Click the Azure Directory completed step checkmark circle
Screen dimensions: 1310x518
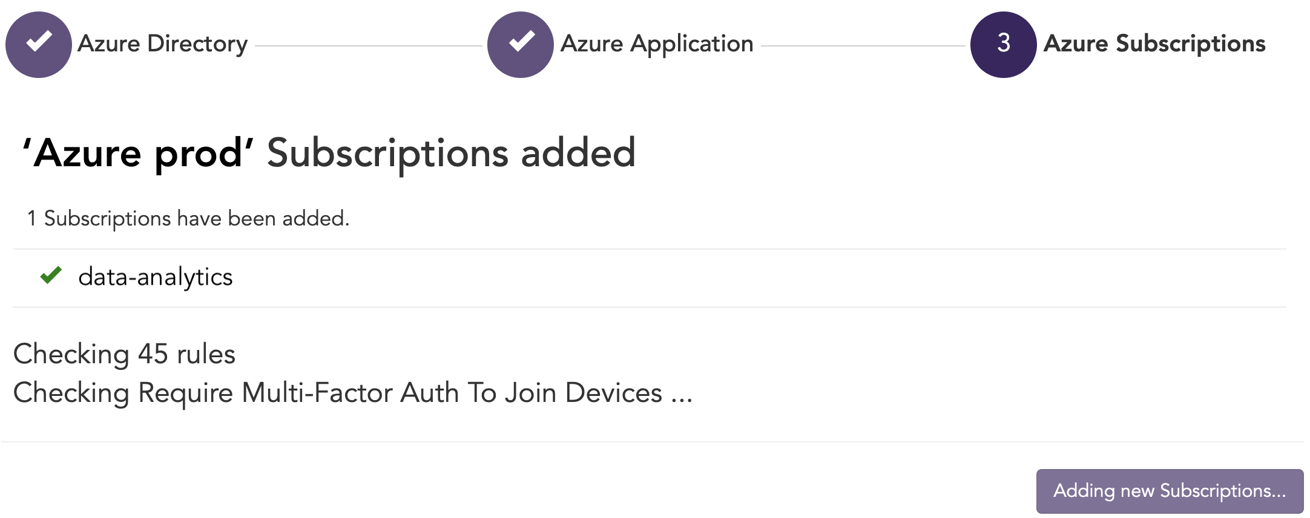coord(39,45)
